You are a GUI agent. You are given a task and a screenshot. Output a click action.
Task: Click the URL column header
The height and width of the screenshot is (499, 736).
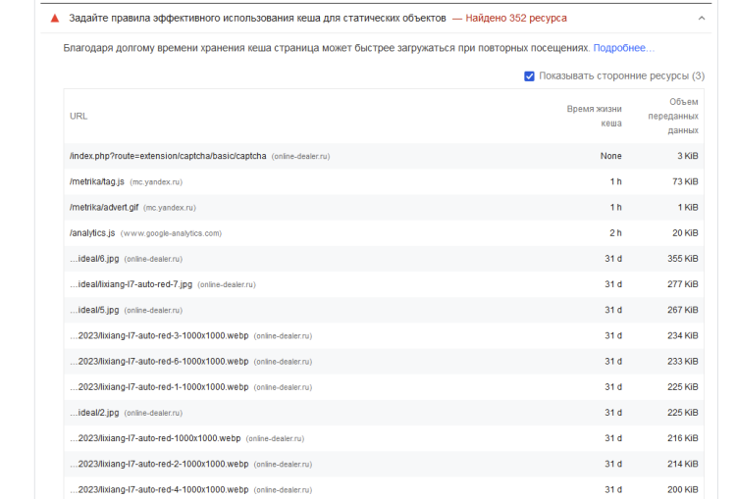click(x=79, y=116)
